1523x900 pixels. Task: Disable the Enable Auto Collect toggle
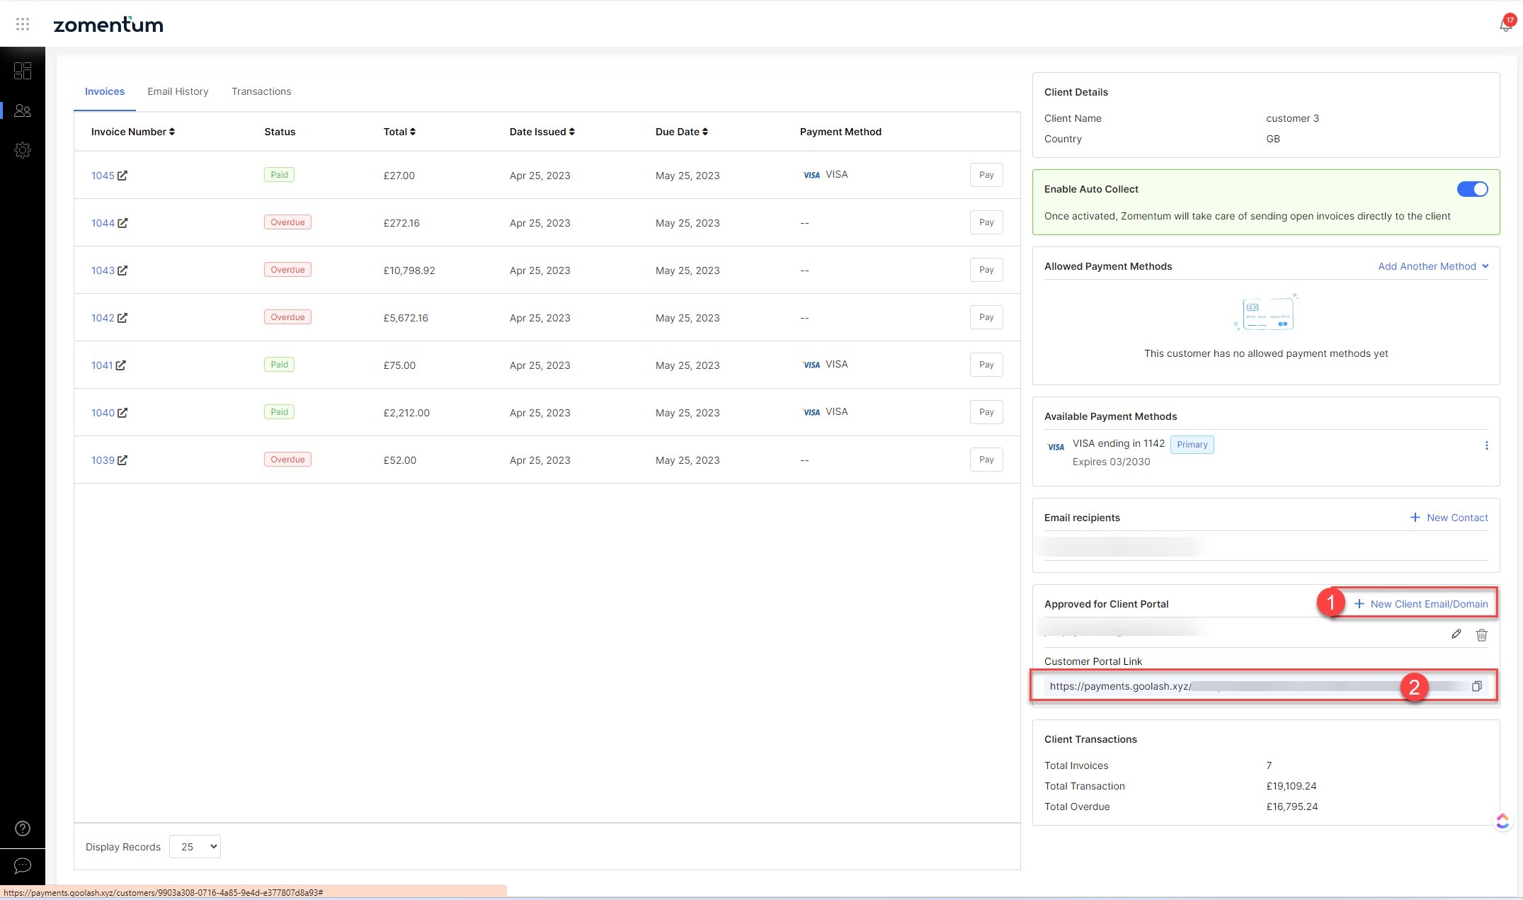(x=1472, y=189)
